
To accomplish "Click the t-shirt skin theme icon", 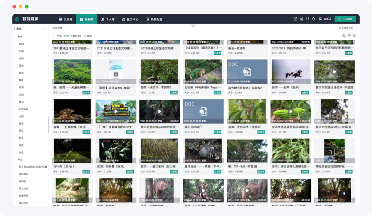I will tap(307, 19).
